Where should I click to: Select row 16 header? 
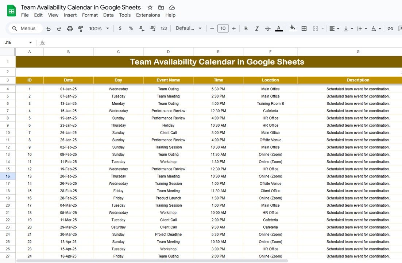click(8, 176)
